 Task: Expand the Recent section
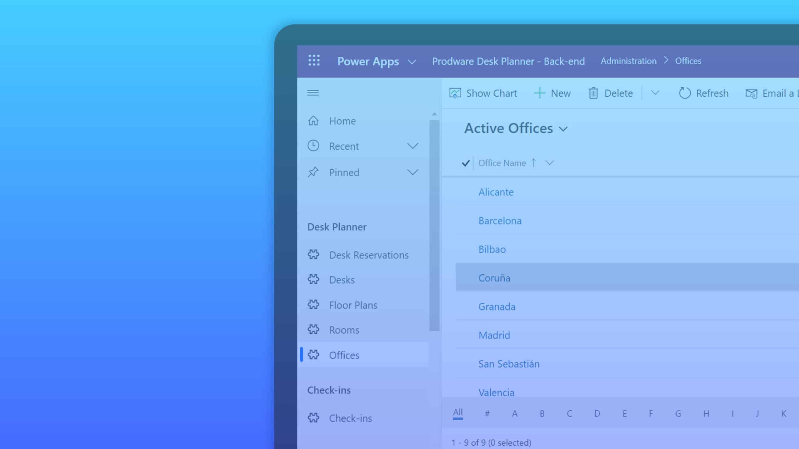(x=413, y=146)
